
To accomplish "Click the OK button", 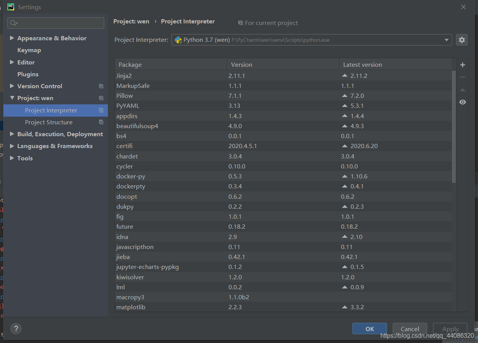I will tap(370, 329).
